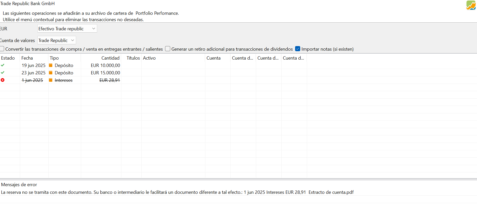Uncheck 'Importar notas (si existen)'
477x204 pixels.
coord(298,49)
